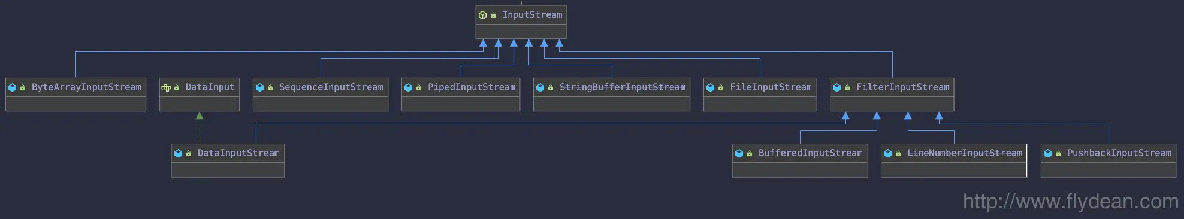
Task: Select the PipedInputStream label text
Action: click(x=472, y=87)
